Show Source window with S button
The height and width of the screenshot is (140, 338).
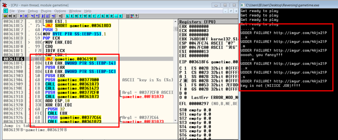click(x=120, y=16)
